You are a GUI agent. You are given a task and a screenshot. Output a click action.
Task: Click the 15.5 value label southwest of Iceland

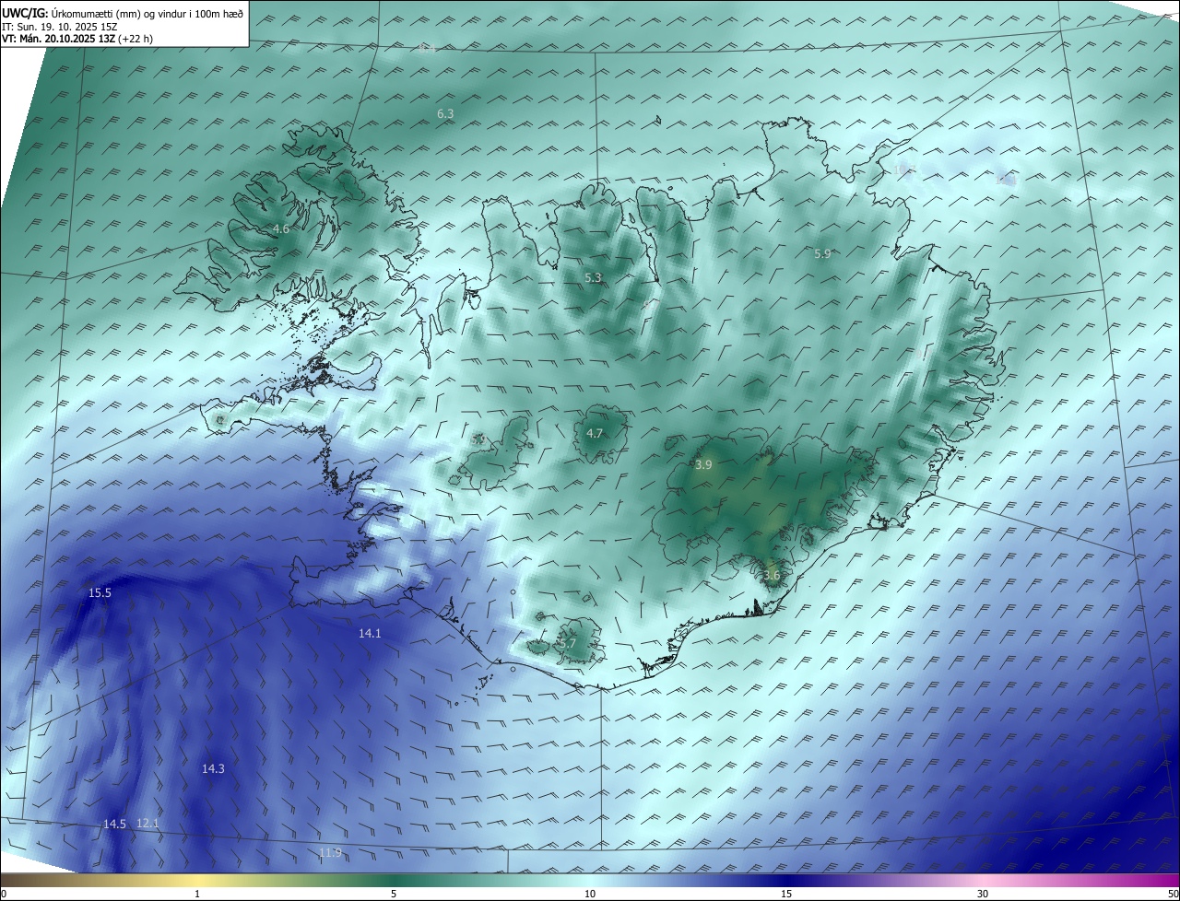100,593
